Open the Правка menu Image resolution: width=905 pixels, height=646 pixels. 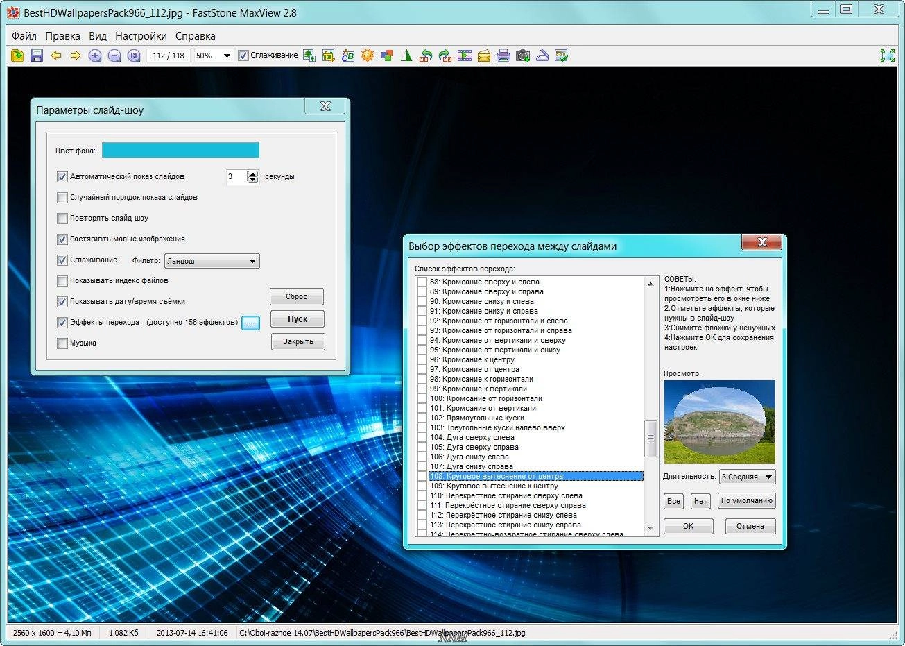point(62,36)
